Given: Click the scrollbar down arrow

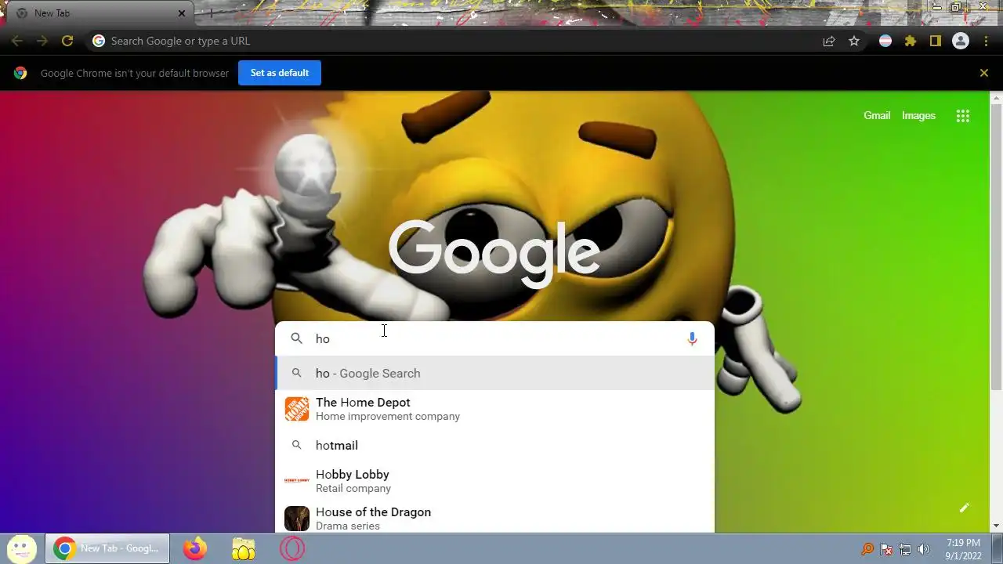Looking at the screenshot, I should pos(996,526).
